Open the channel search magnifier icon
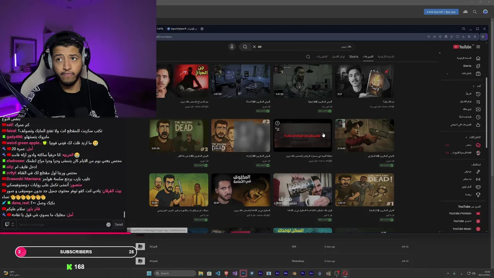 coord(308,57)
